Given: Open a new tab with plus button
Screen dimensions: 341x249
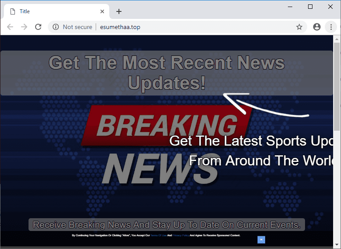Looking at the screenshot, I should point(118,11).
